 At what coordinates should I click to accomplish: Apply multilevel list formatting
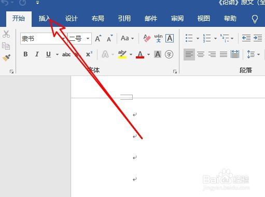pos(225,38)
